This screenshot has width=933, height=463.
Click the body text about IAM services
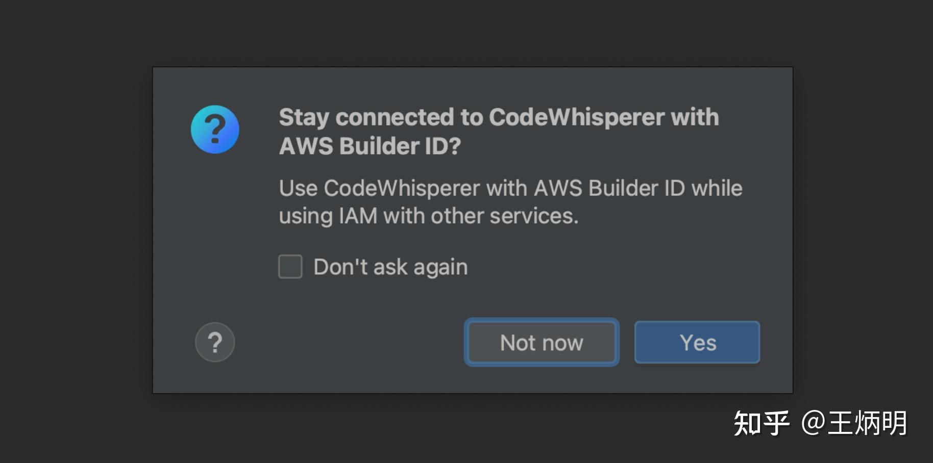510,201
